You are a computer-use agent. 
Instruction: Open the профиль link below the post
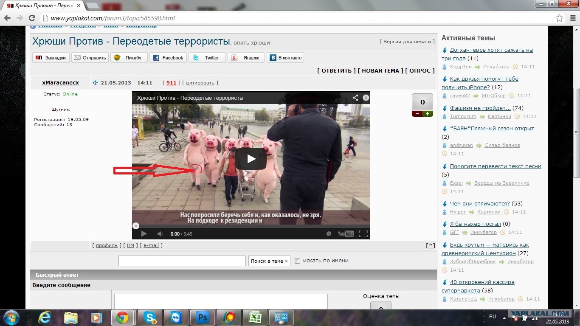107,245
